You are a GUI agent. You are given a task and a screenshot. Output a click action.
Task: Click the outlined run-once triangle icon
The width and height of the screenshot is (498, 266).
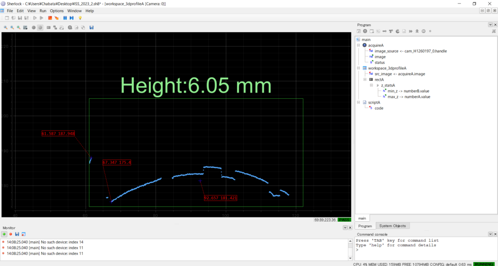tap(35, 18)
